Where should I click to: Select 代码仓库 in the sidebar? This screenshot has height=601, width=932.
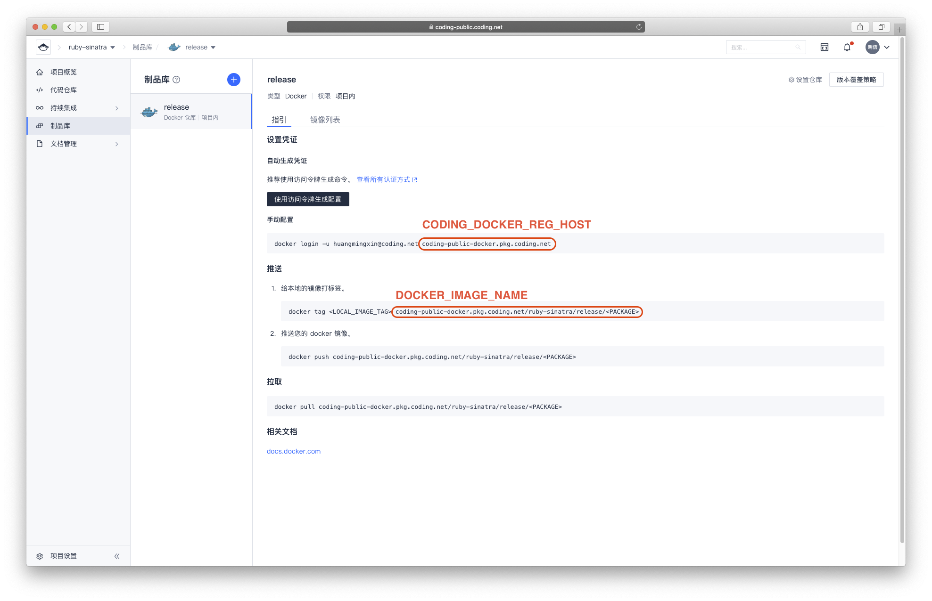tap(64, 90)
